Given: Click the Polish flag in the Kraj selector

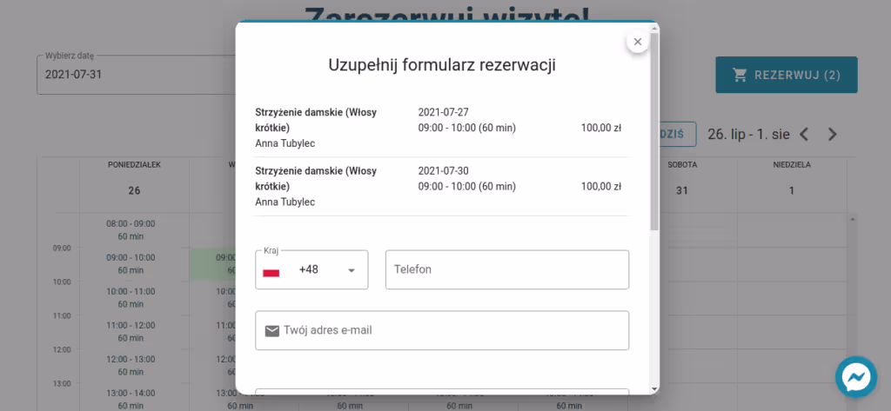Looking at the screenshot, I should coord(271,271).
